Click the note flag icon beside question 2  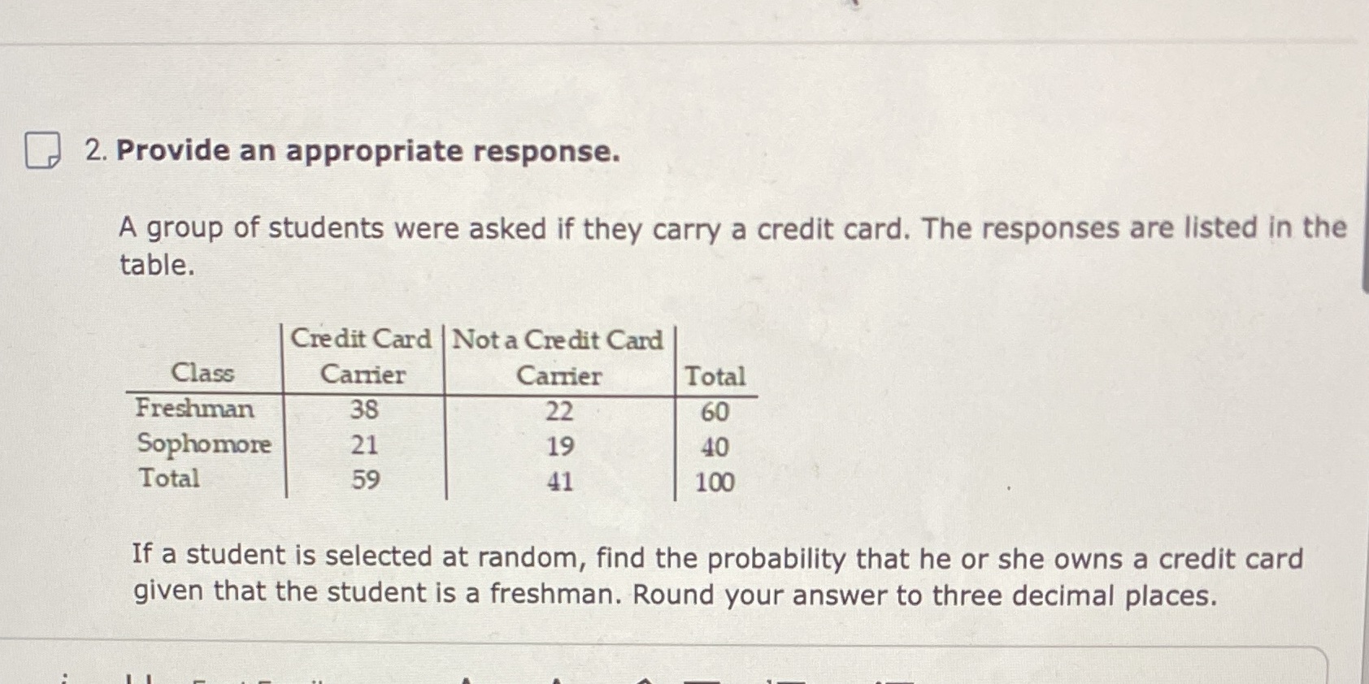[42, 150]
